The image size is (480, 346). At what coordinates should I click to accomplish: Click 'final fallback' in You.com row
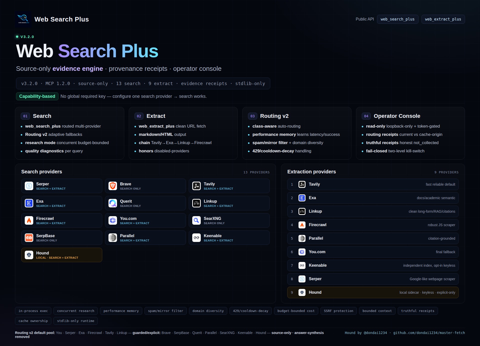(445, 252)
